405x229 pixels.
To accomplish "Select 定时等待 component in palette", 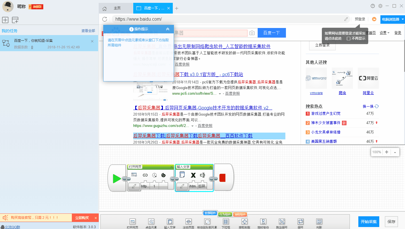I will (263, 224).
